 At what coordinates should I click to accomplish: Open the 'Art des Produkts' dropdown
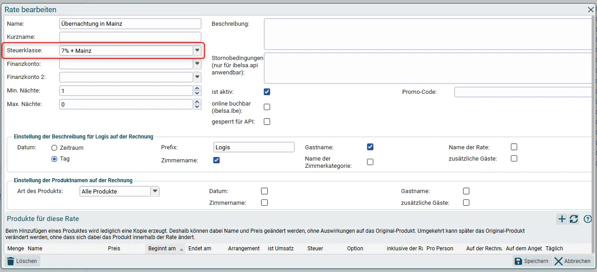coord(155,191)
